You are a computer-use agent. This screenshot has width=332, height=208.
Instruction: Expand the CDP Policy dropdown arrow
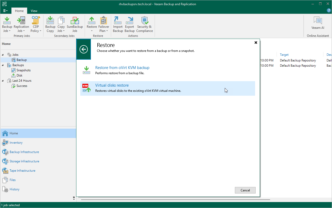pos(41,31)
